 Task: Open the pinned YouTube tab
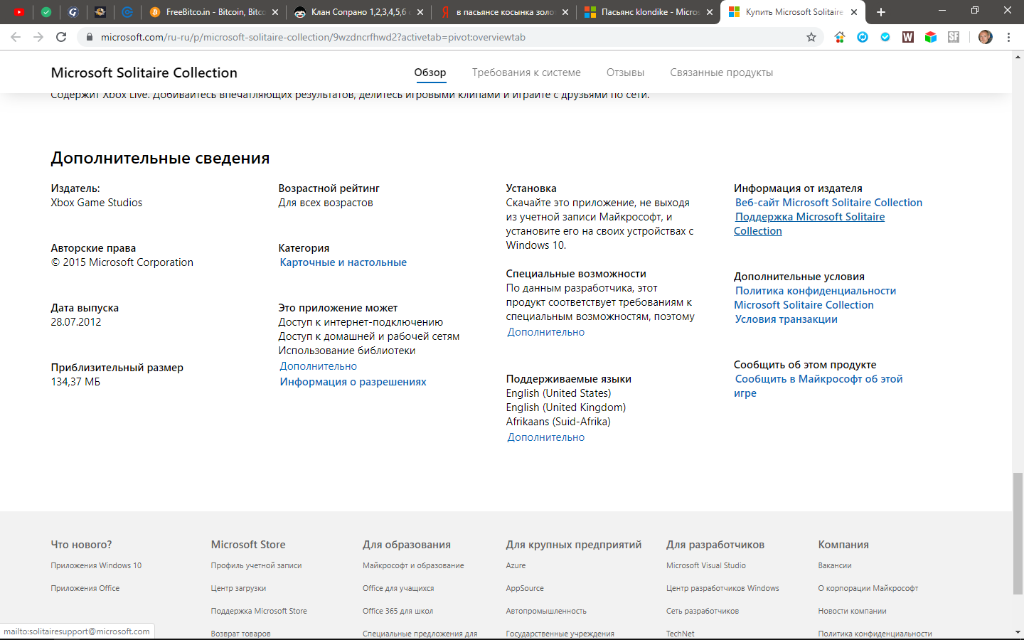tap(18, 12)
